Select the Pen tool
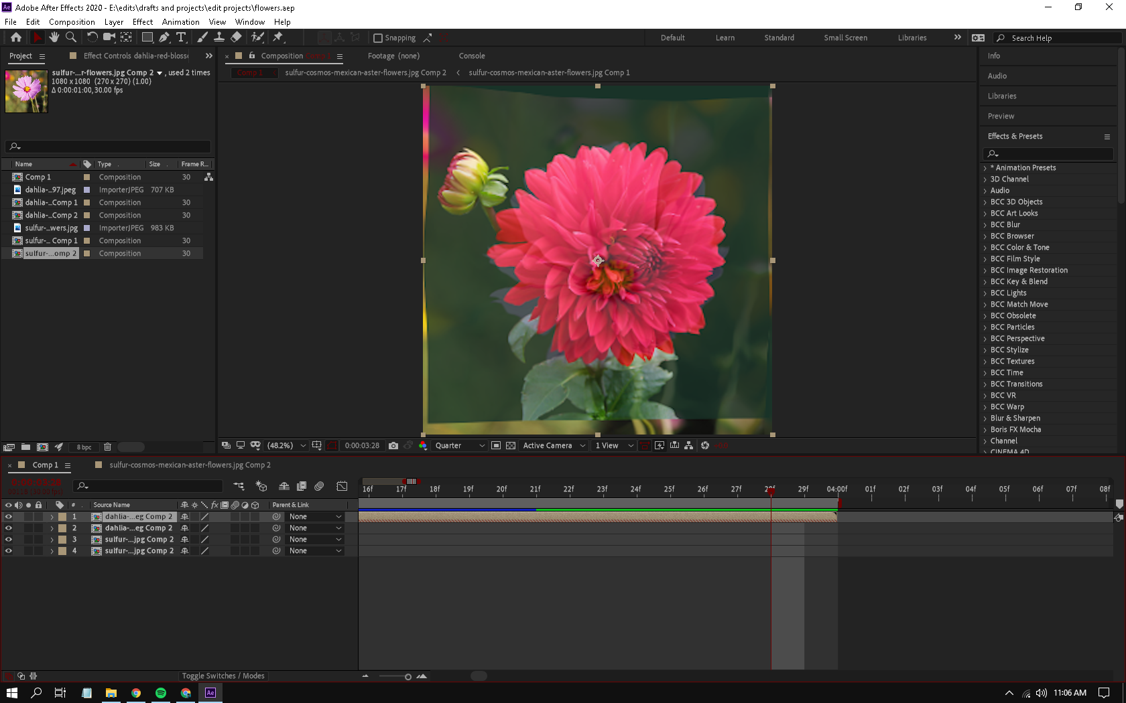 164,37
